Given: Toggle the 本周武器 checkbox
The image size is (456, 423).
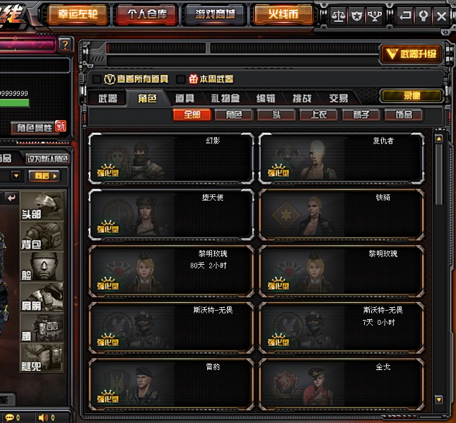Looking at the screenshot, I should (180, 79).
